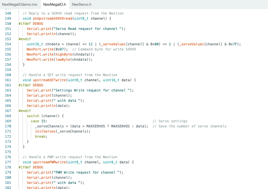Image resolution: width=268 pixels, height=189 pixels.
Task: Click the initServos call on line 171
Action: pyautogui.click(x=45, y=131)
